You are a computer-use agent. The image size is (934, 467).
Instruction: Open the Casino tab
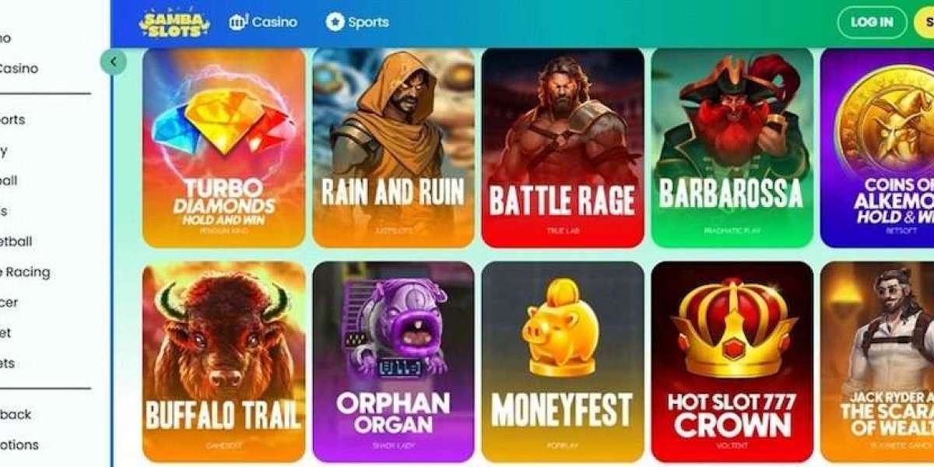[x=263, y=22]
